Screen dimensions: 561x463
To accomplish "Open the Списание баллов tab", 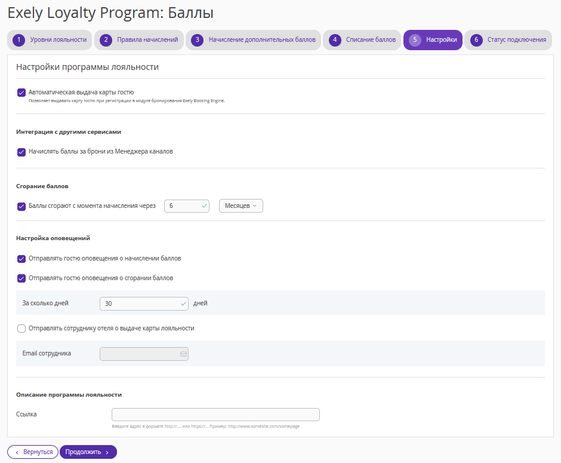I will [362, 40].
